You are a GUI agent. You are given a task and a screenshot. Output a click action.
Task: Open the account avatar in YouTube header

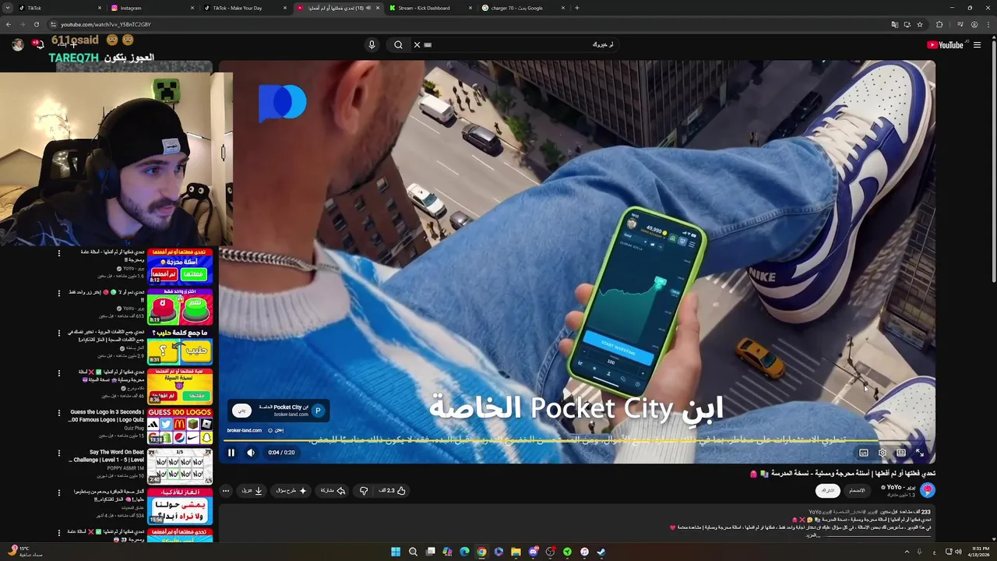[18, 44]
